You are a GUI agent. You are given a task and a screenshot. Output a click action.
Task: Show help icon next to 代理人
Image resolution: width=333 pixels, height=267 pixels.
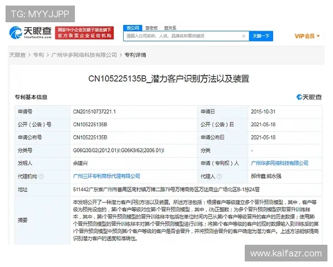(219, 176)
